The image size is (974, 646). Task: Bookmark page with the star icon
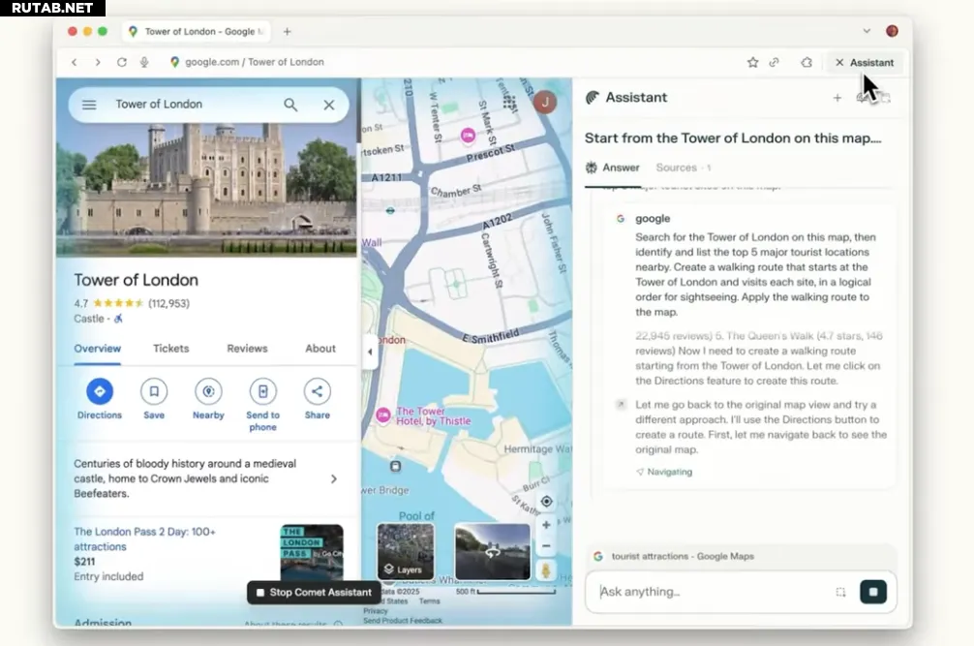click(753, 62)
